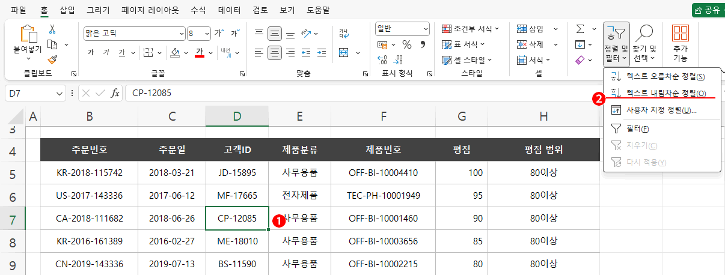Open the 일반 number format dropdown
This screenshot has height=275, width=725.
pyautogui.click(x=426, y=28)
